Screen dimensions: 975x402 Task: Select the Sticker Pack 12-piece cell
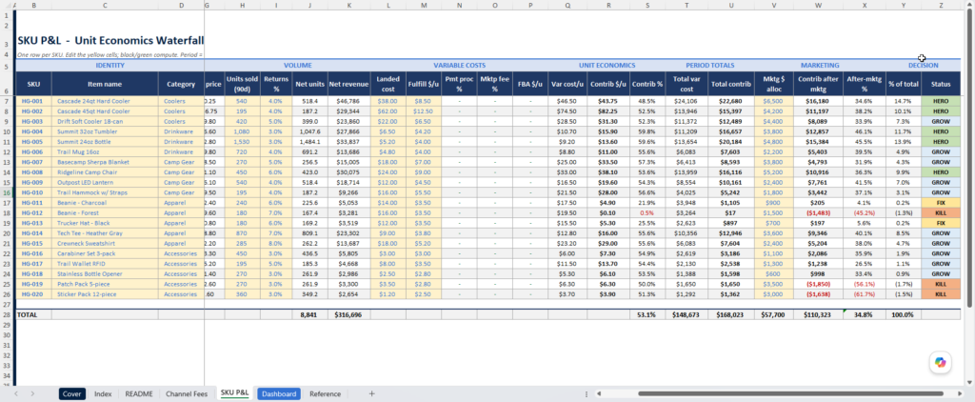pos(105,294)
